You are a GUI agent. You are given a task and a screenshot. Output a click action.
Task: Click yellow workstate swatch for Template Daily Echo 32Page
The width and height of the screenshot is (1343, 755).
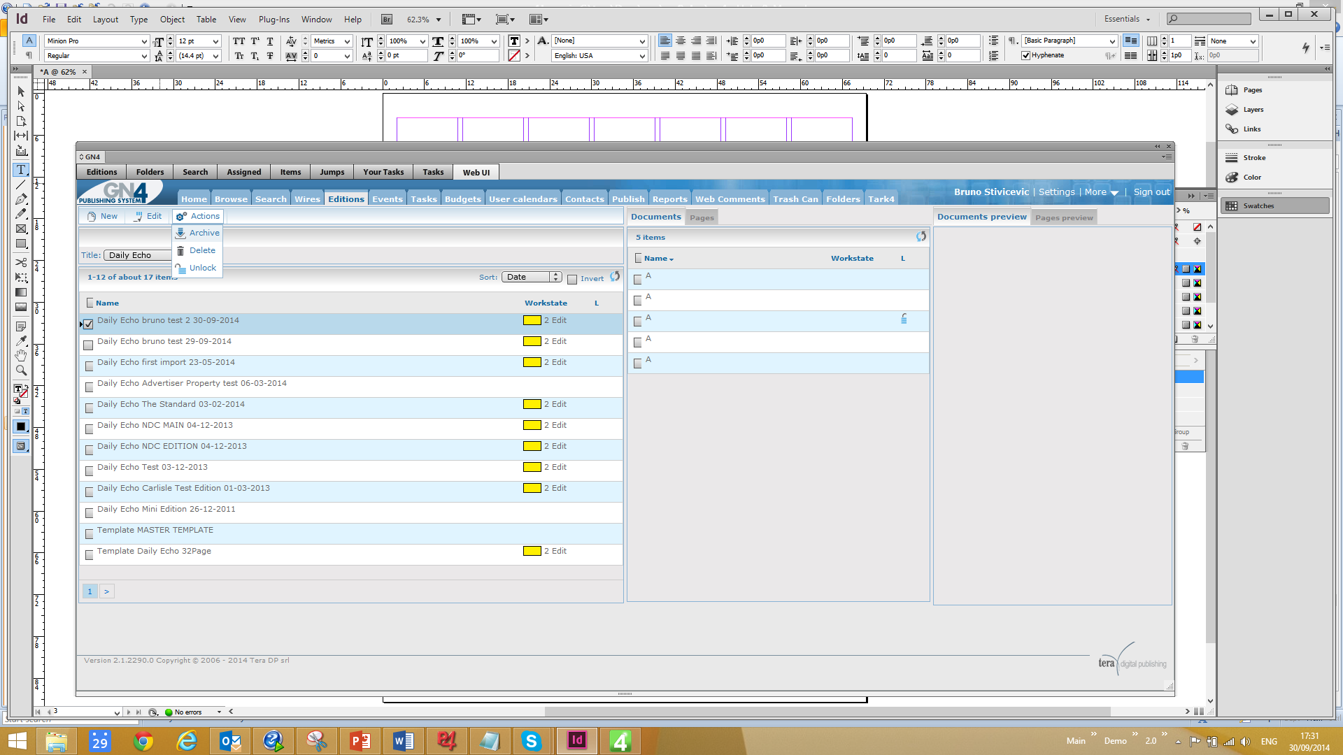[532, 551]
